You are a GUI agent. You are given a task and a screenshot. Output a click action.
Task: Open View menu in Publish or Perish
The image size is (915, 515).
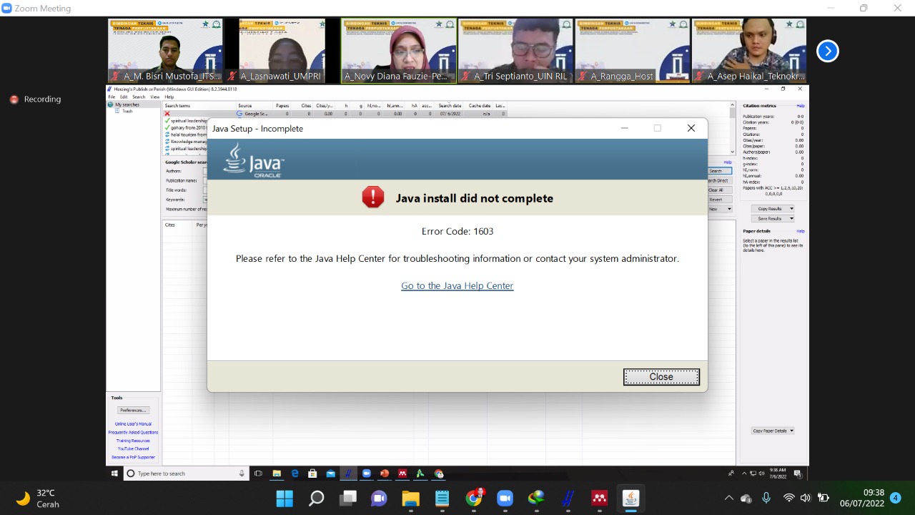click(155, 97)
